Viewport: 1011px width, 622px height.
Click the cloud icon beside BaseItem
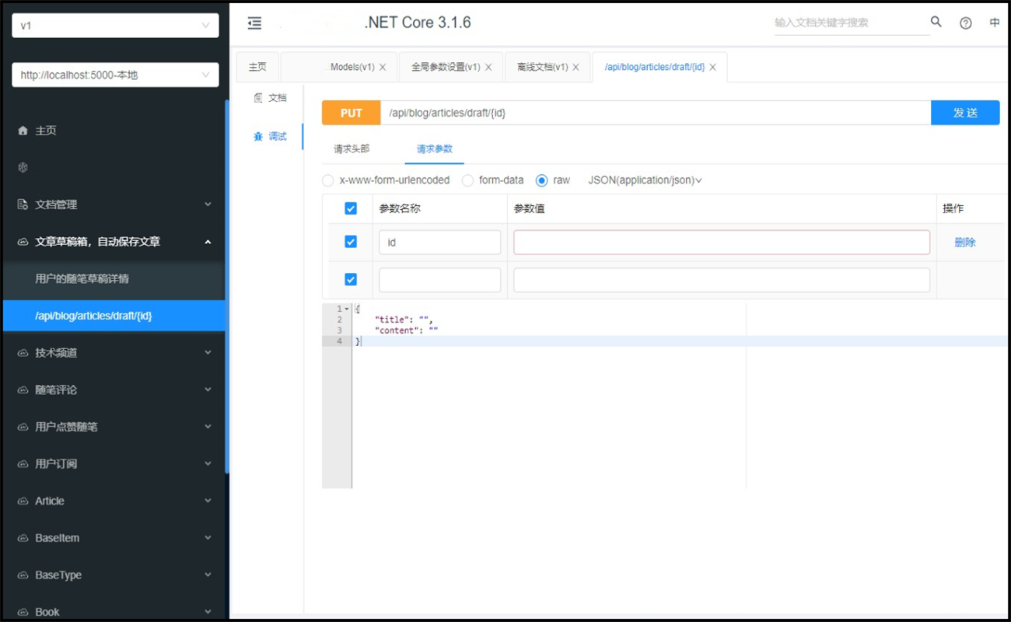pyautogui.click(x=23, y=538)
